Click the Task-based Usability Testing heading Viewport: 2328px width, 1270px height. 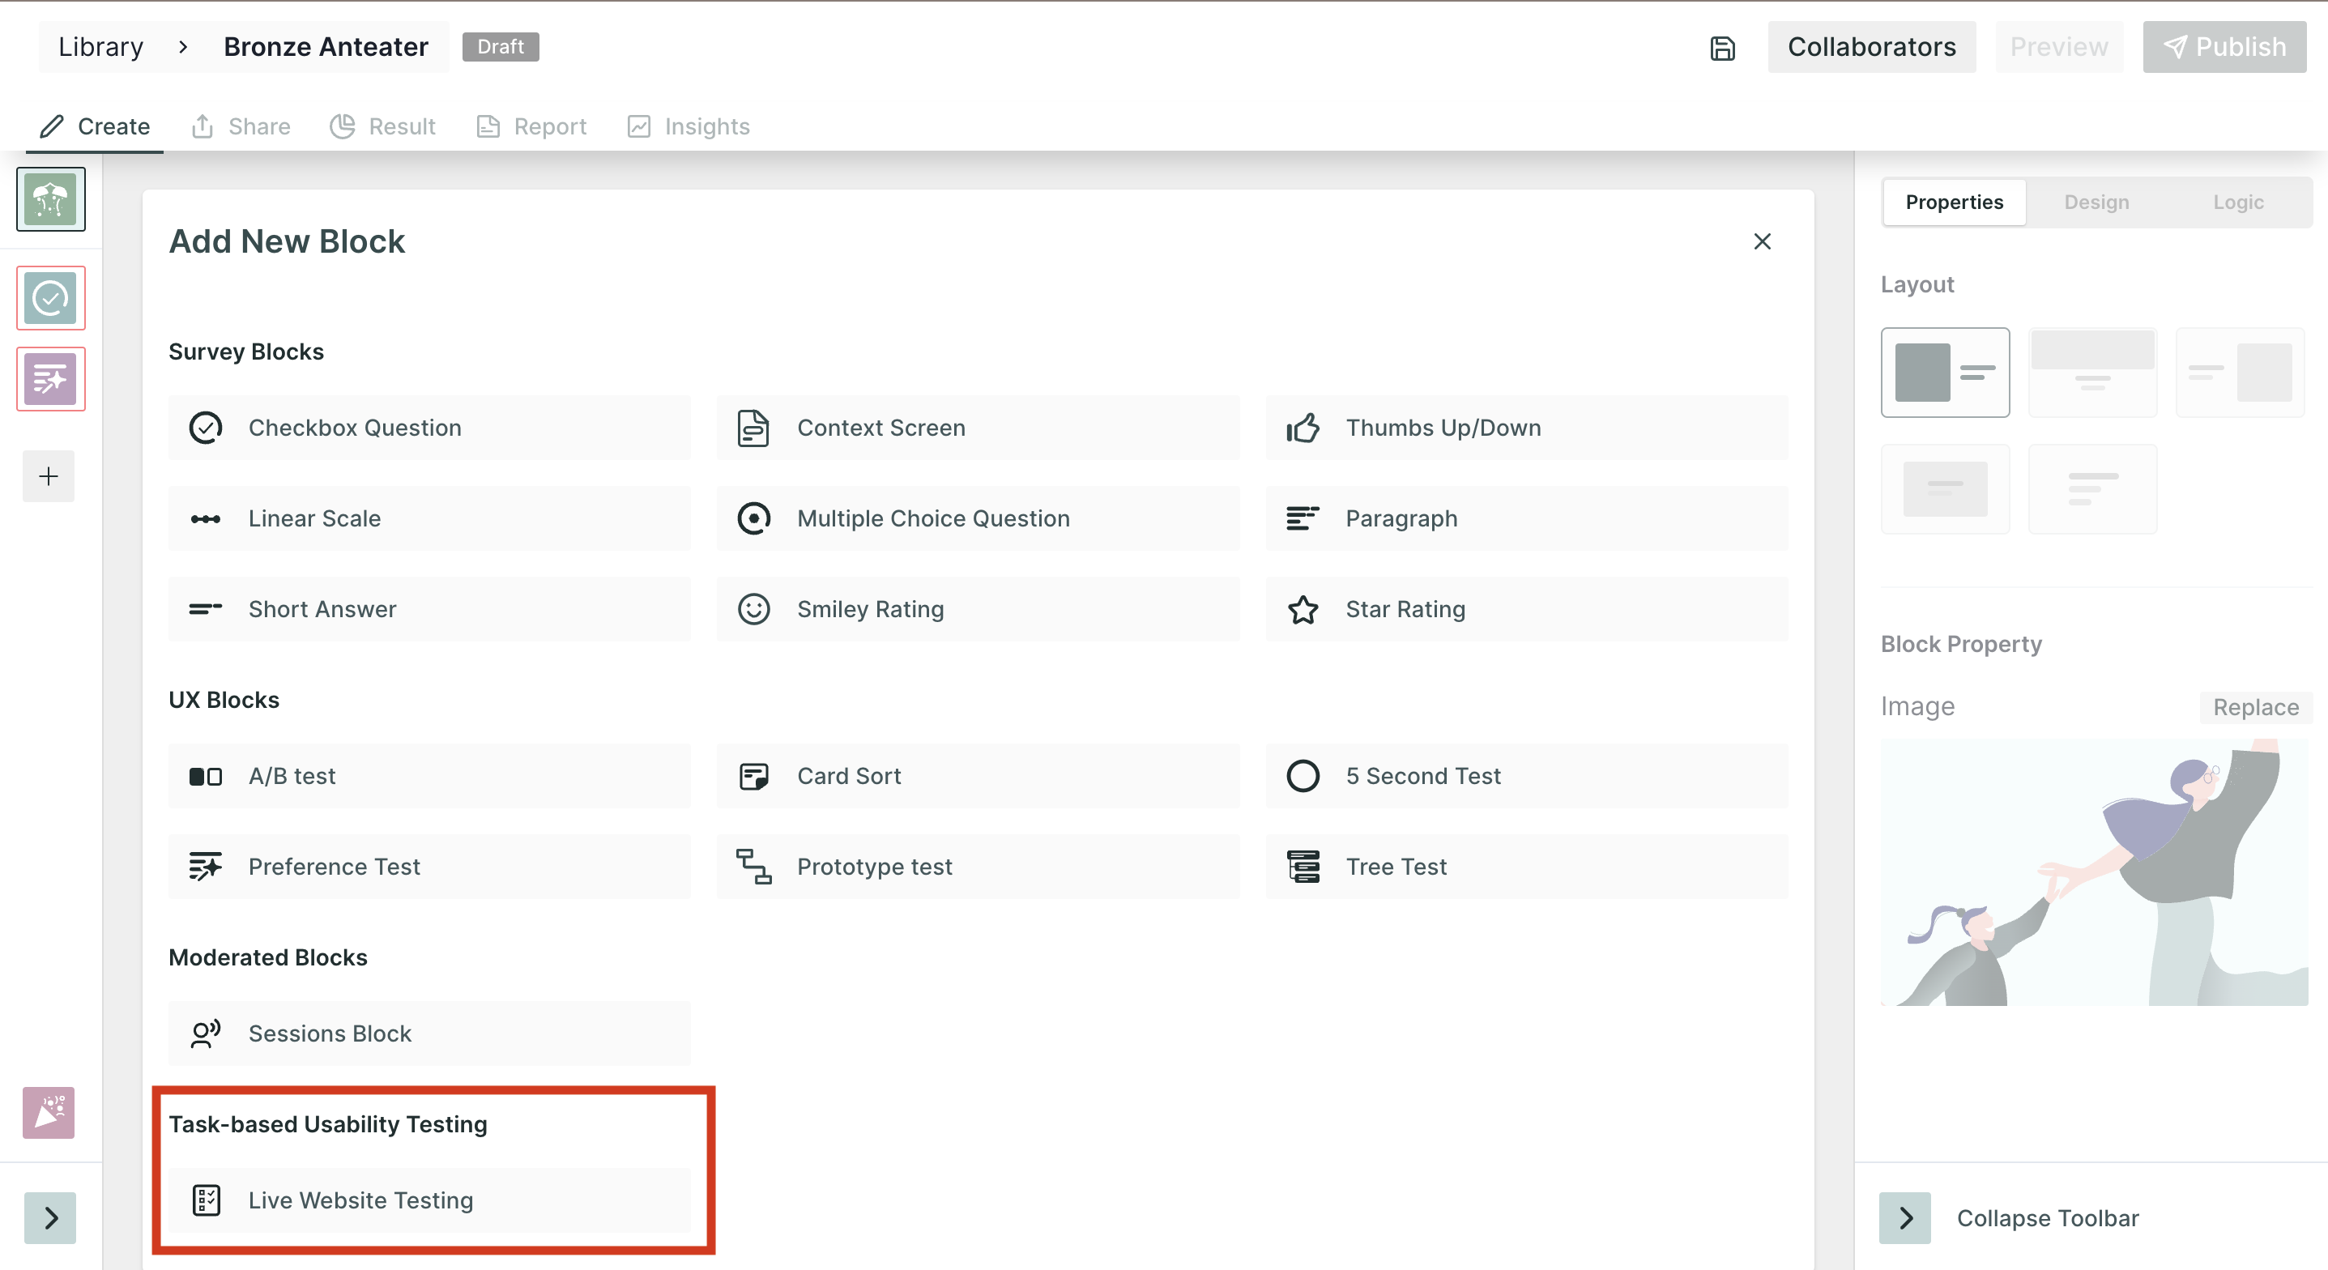coord(328,1124)
